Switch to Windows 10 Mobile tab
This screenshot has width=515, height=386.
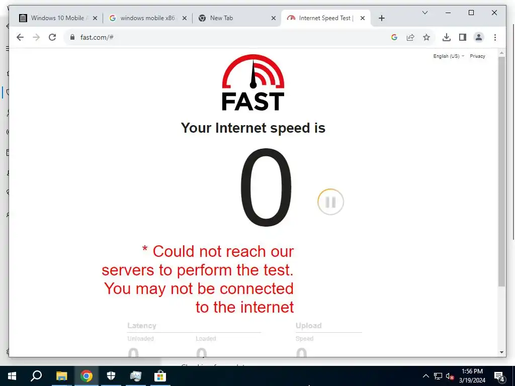[x=58, y=18]
